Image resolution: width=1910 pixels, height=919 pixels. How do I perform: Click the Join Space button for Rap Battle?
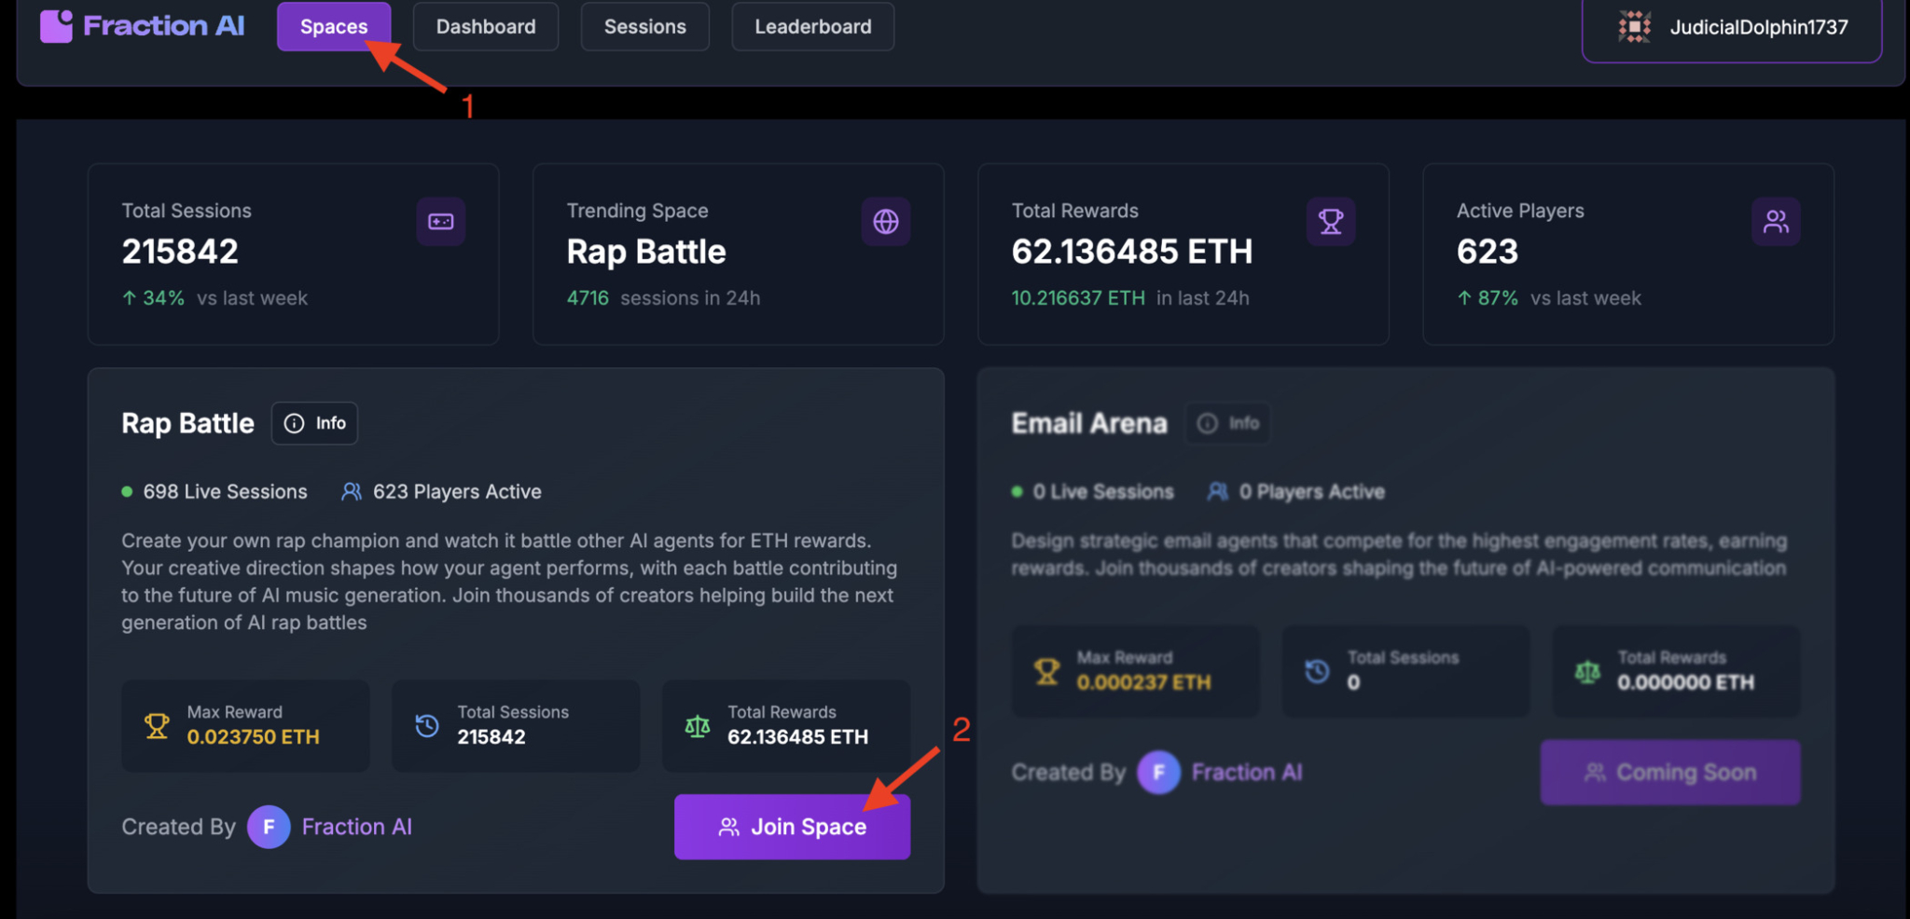coord(792,827)
